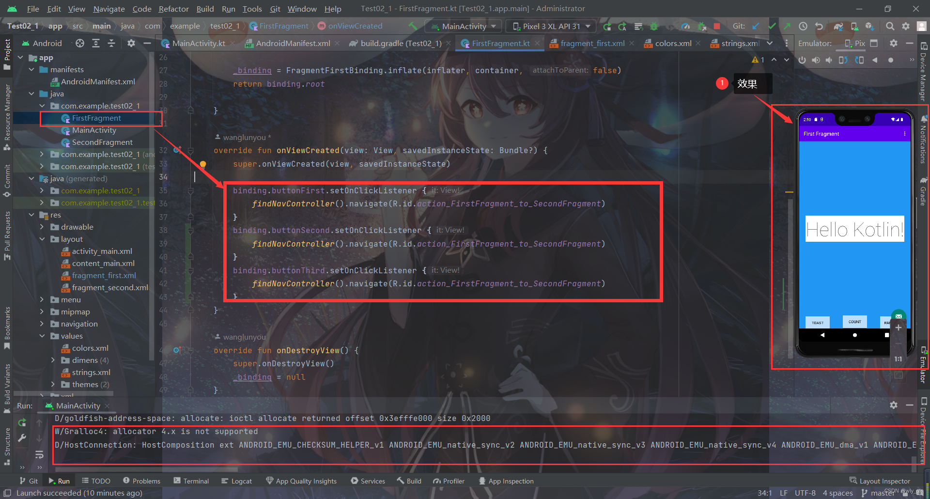
Task: Open the Logcat tool window
Action: [x=236, y=481]
